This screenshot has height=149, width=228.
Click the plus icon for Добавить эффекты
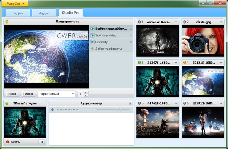(92, 49)
